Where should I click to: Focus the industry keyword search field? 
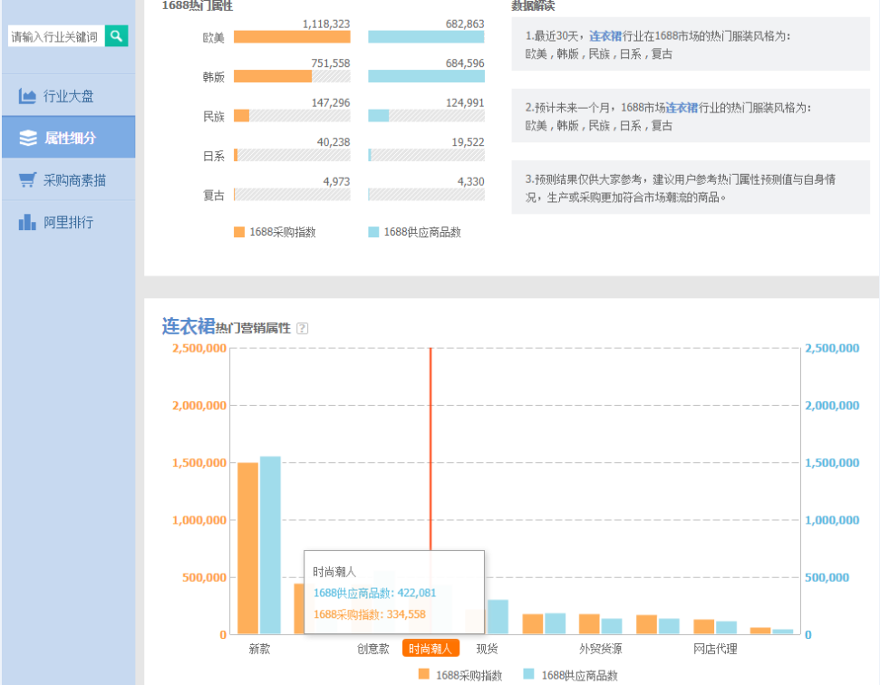pyautogui.click(x=54, y=36)
